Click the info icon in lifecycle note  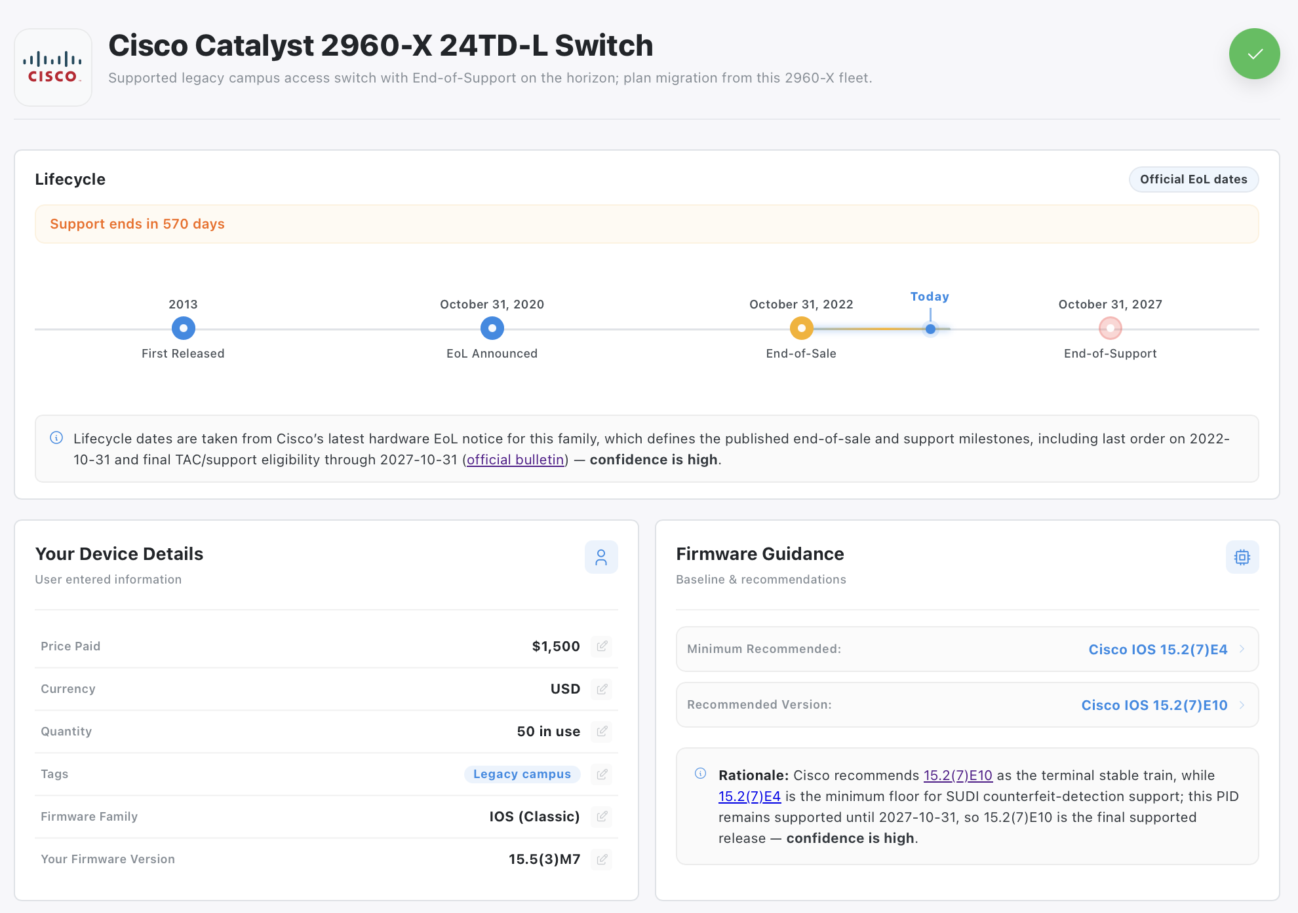tap(56, 438)
